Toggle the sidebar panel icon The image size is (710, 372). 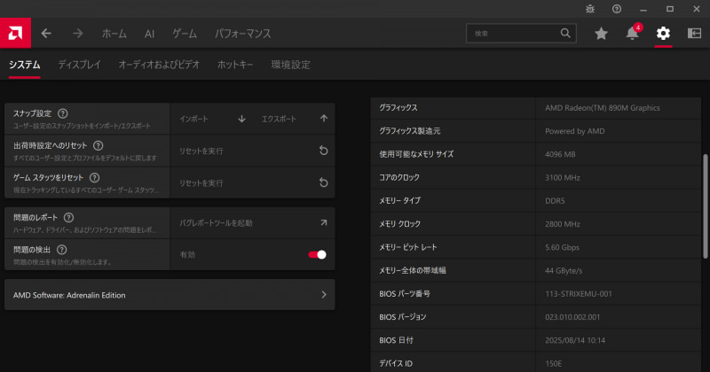[x=694, y=33]
